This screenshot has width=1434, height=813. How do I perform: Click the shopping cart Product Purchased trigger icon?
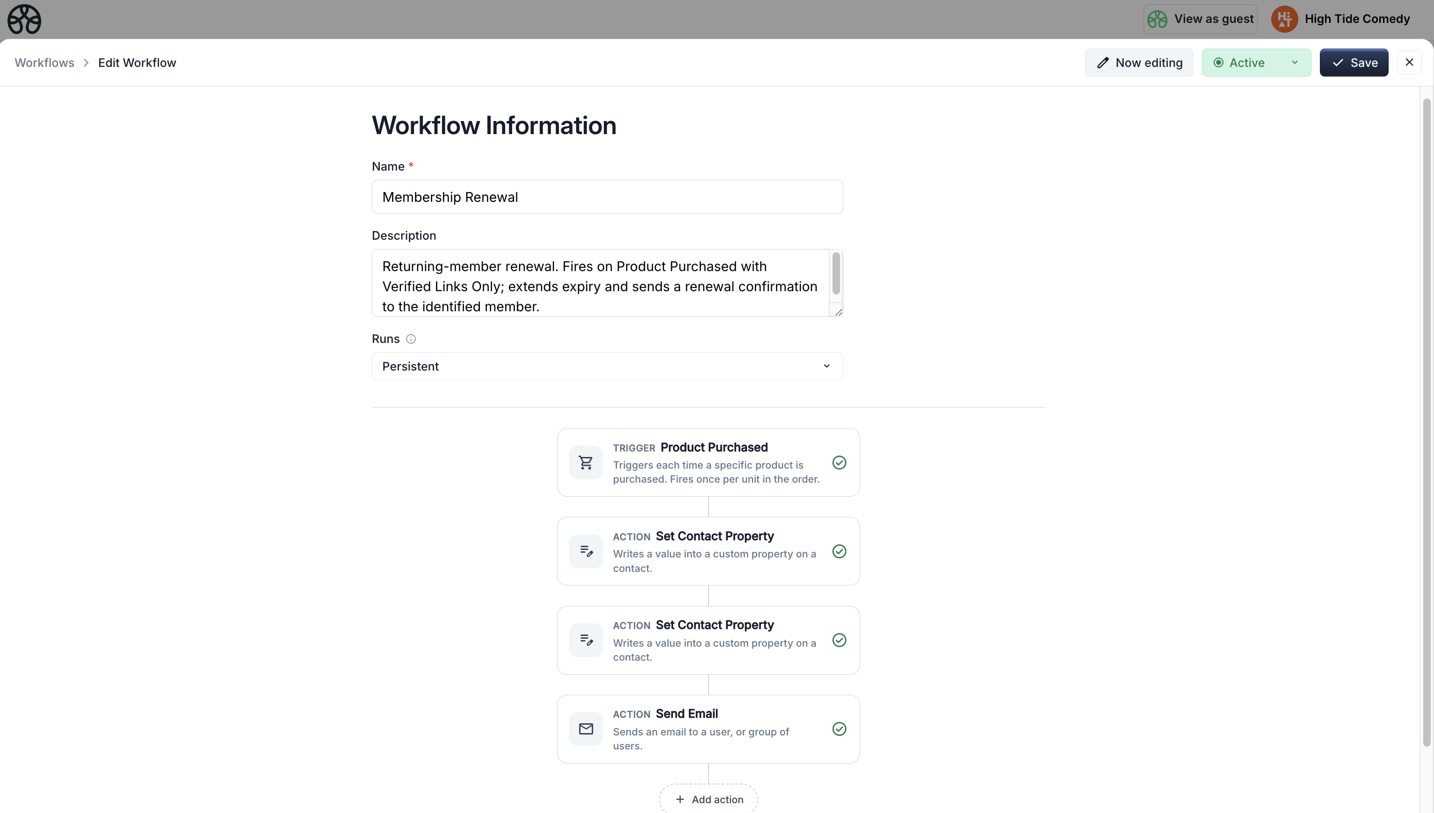pos(586,463)
